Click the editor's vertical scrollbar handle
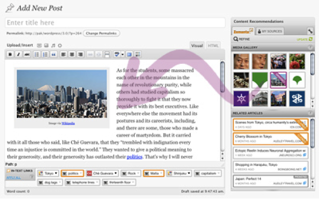The width and height of the screenshot is (319, 199). [223, 77]
